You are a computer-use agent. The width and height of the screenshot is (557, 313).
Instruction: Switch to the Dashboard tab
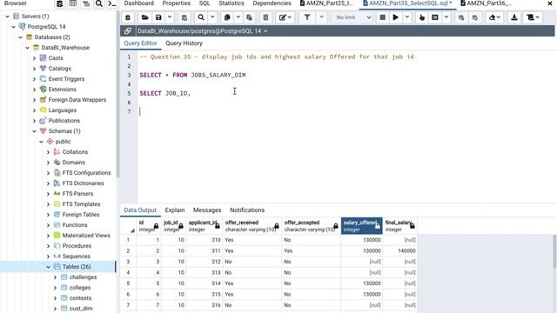[x=139, y=3]
